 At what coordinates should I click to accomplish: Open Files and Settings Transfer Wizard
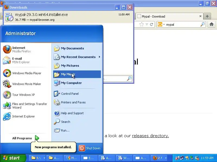pyautogui.click(x=26, y=106)
